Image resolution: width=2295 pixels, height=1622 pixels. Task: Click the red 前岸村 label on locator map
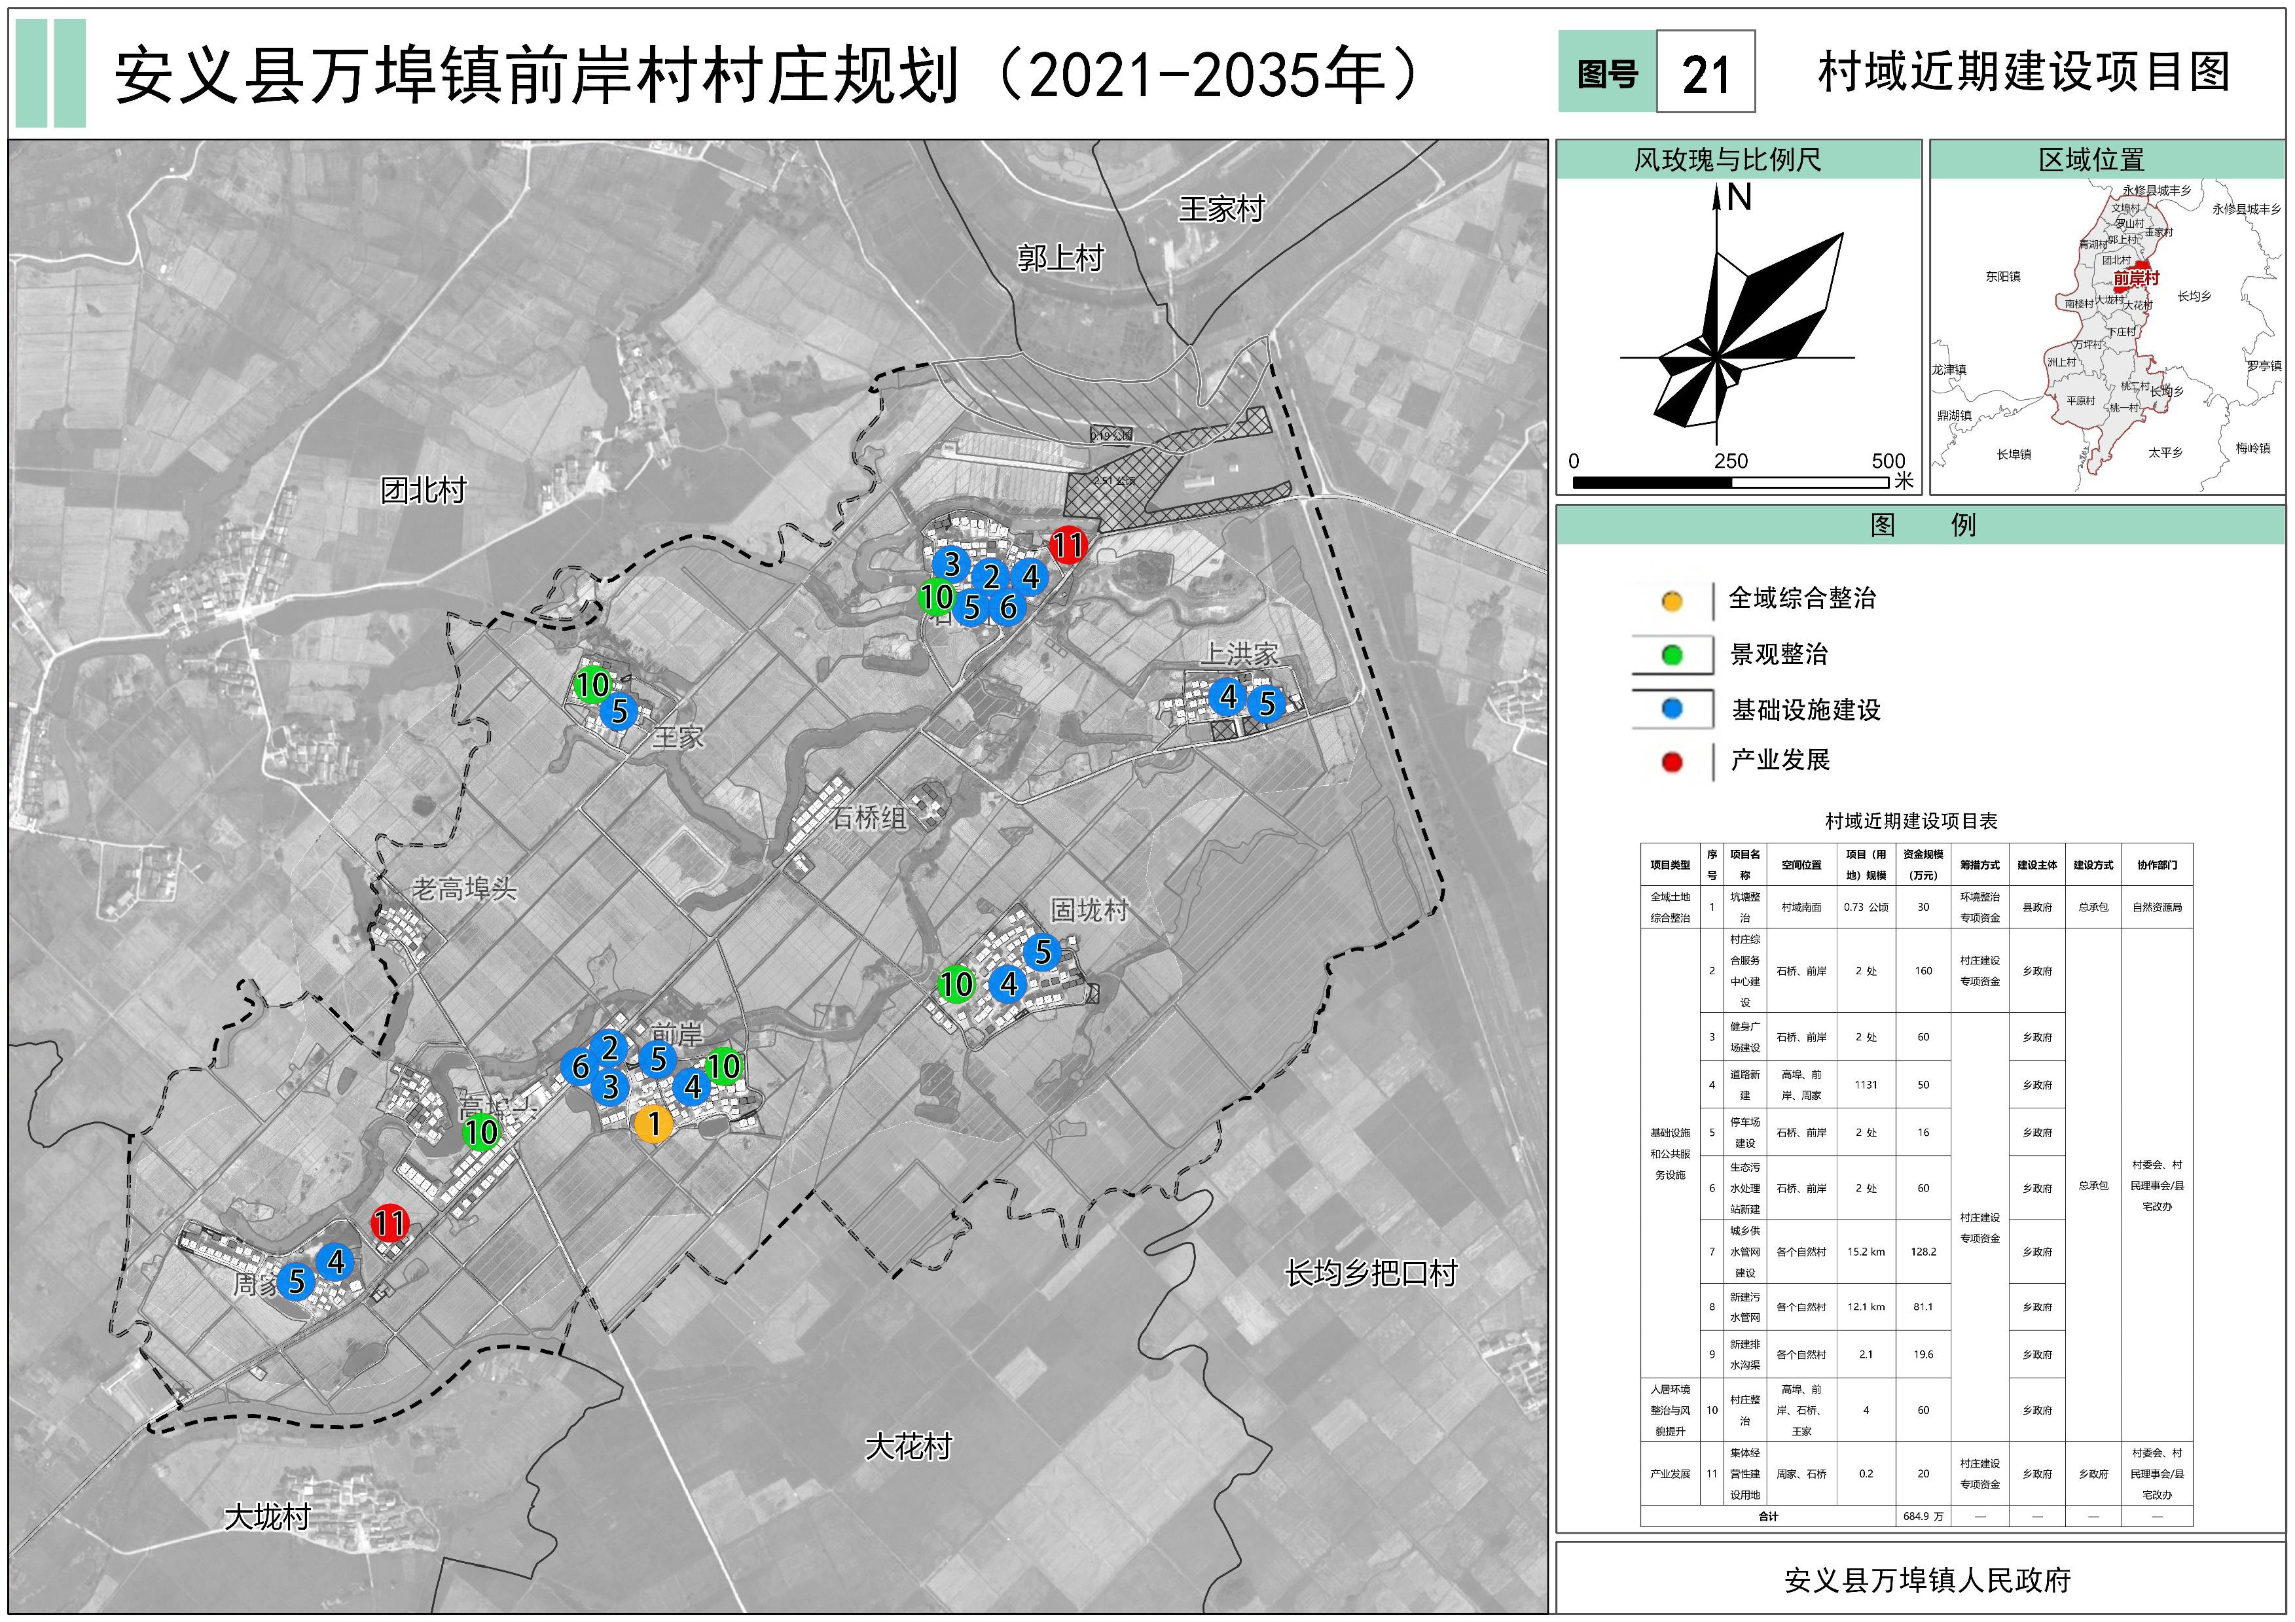click(2136, 279)
